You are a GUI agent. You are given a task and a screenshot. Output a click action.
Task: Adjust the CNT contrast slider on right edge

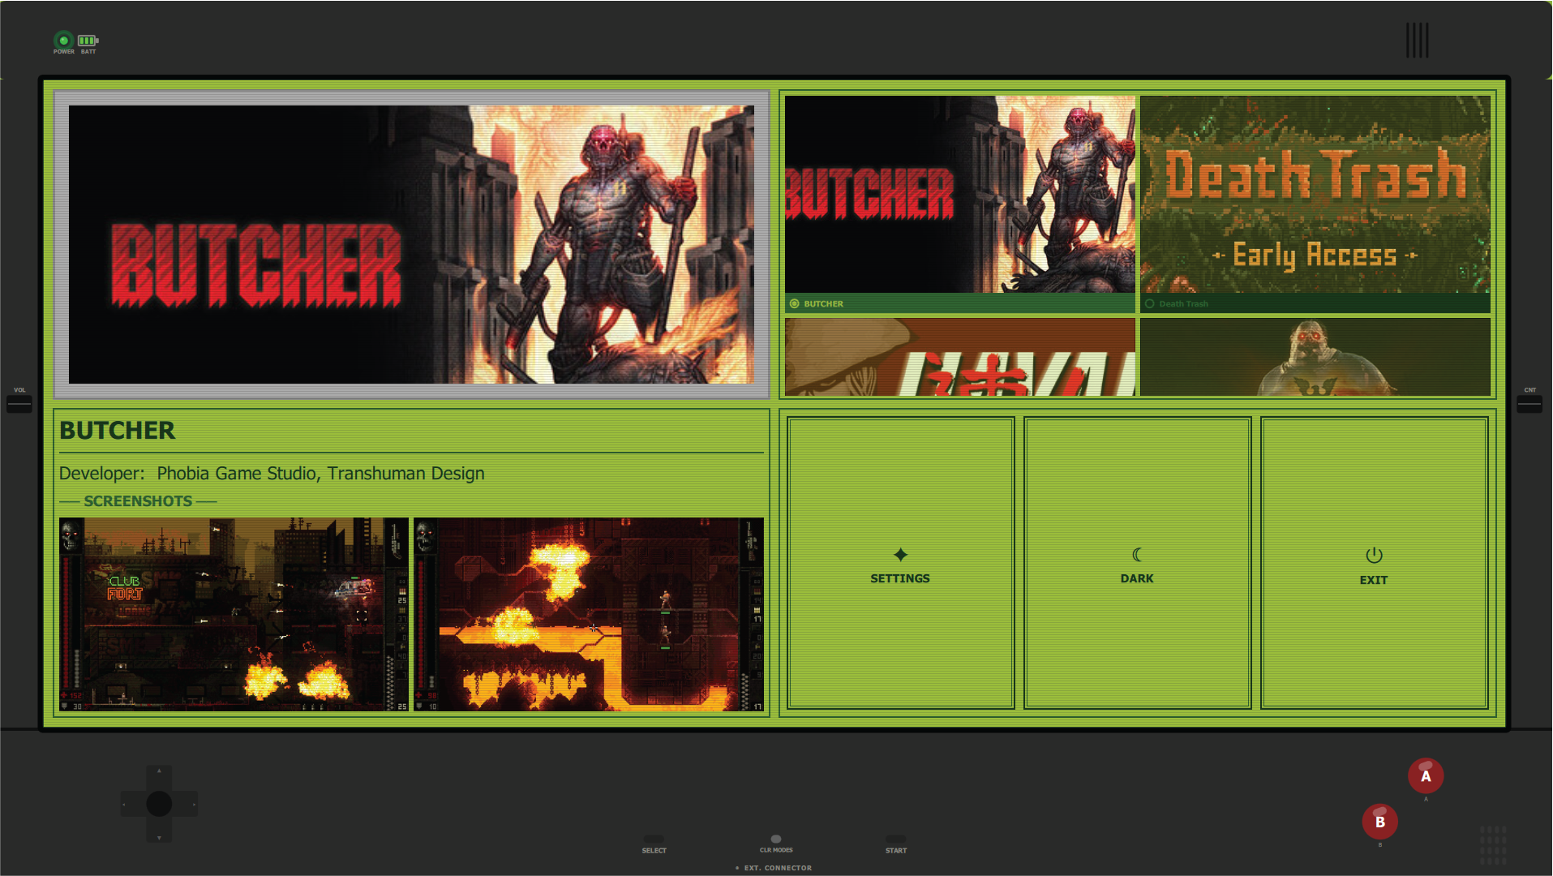(1529, 403)
